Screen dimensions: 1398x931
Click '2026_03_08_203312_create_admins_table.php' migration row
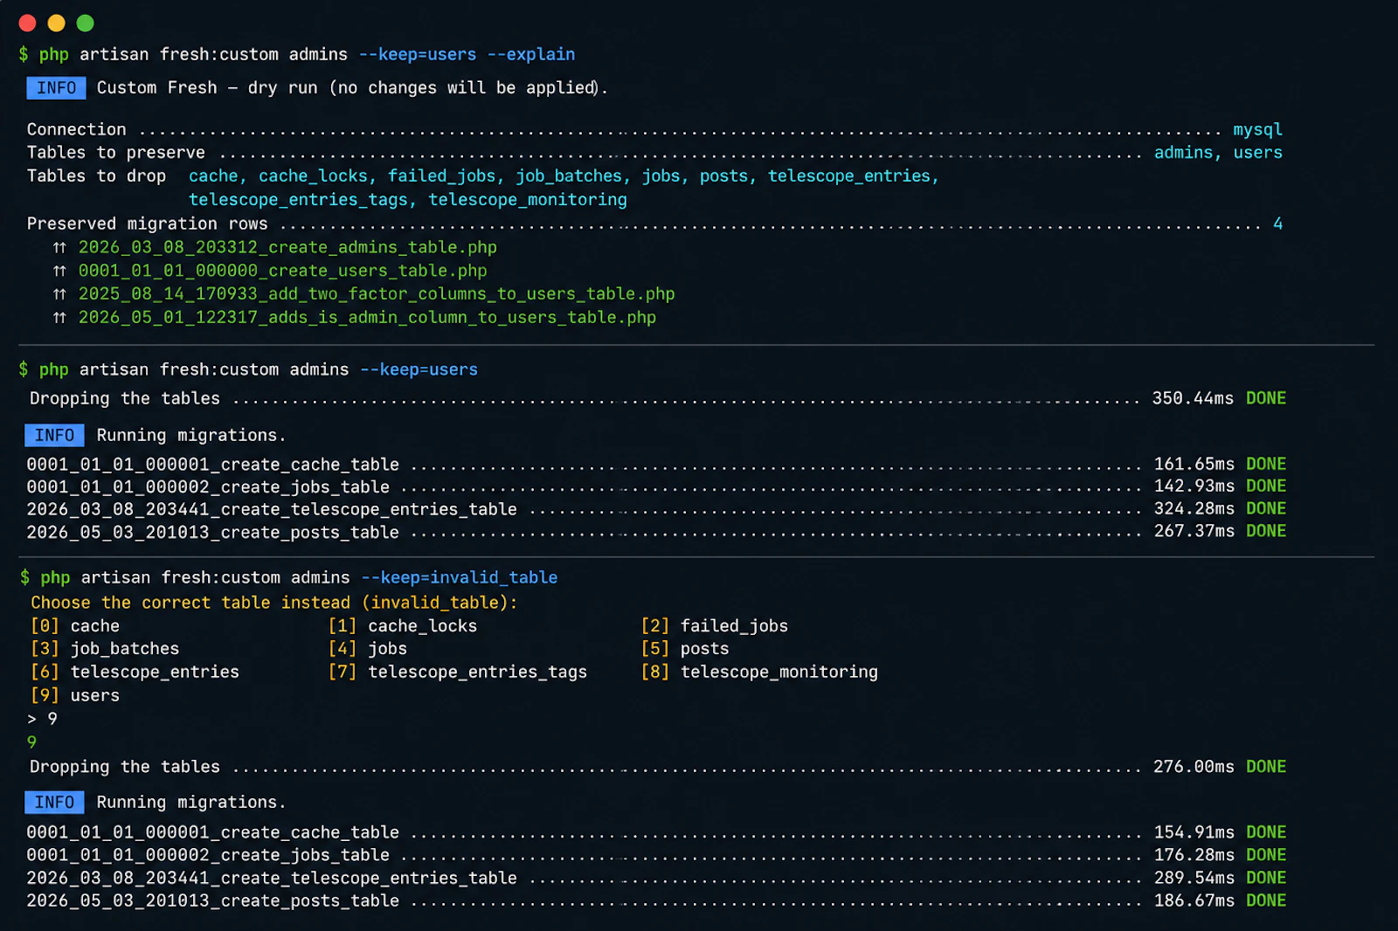pyautogui.click(x=287, y=248)
